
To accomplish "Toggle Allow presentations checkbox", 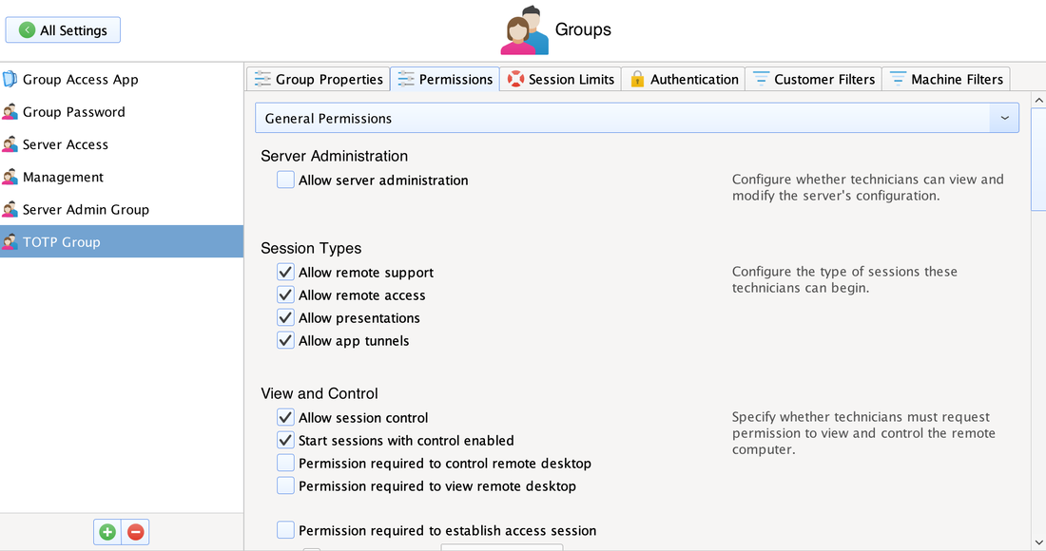I will [285, 317].
